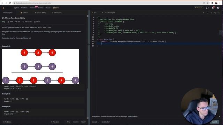Viewport: 223px width, 125px height.
Task: Click the site info lock icon
Action: click(x=14, y=3)
